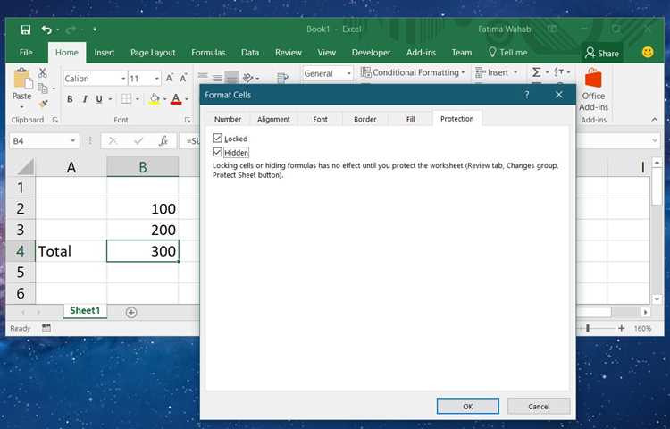The height and width of the screenshot is (429, 670).
Task: Open the Fill tab in Format Cells
Action: [411, 119]
